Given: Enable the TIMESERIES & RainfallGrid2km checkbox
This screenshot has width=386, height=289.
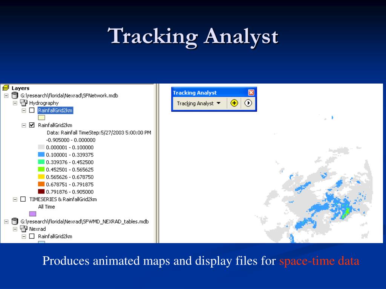Looking at the screenshot, I should pos(23,199).
